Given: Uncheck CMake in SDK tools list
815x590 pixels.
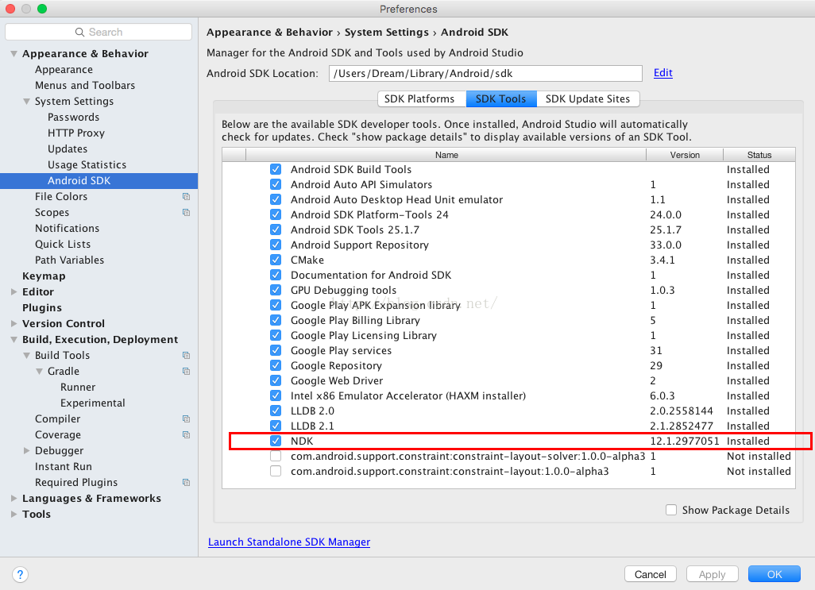Looking at the screenshot, I should (276, 260).
